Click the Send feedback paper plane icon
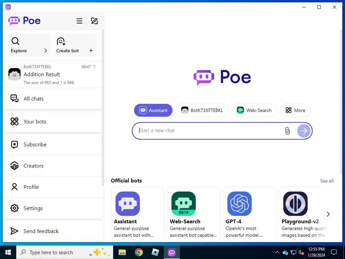The image size is (345, 259). [14, 231]
